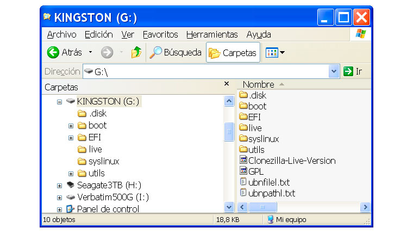The image size is (413, 234).
Task: Click the folder tree scrollbar down arrow
Action: (x=229, y=207)
